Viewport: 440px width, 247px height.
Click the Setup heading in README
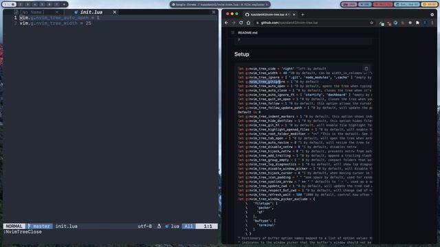[x=241, y=54]
